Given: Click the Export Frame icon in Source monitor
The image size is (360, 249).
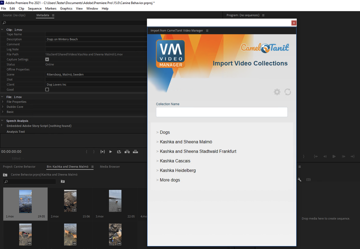Looking at the screenshot, I should (119, 152).
